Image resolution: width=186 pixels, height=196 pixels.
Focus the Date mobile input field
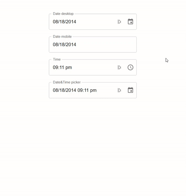click(93, 45)
